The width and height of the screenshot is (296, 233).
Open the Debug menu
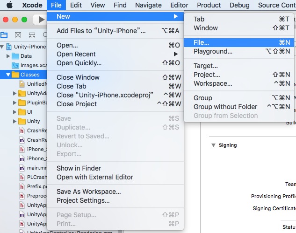(x=239, y=5)
